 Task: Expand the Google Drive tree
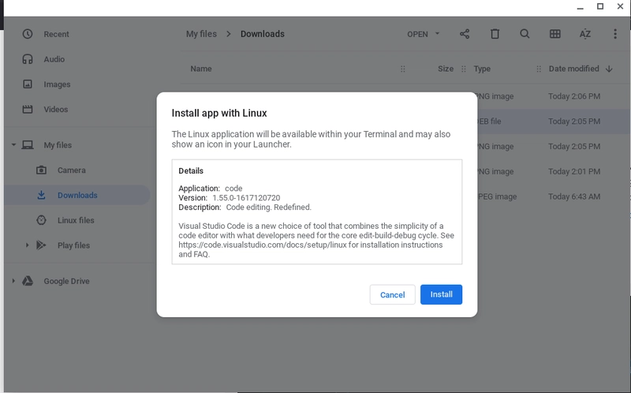coord(13,281)
